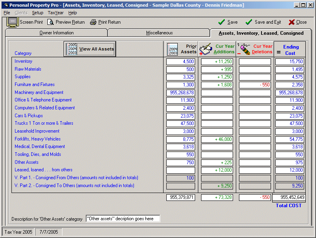The image size is (316, 238).
Task: Open Tooling, Dies, and Molds category
Action: (x=38, y=154)
